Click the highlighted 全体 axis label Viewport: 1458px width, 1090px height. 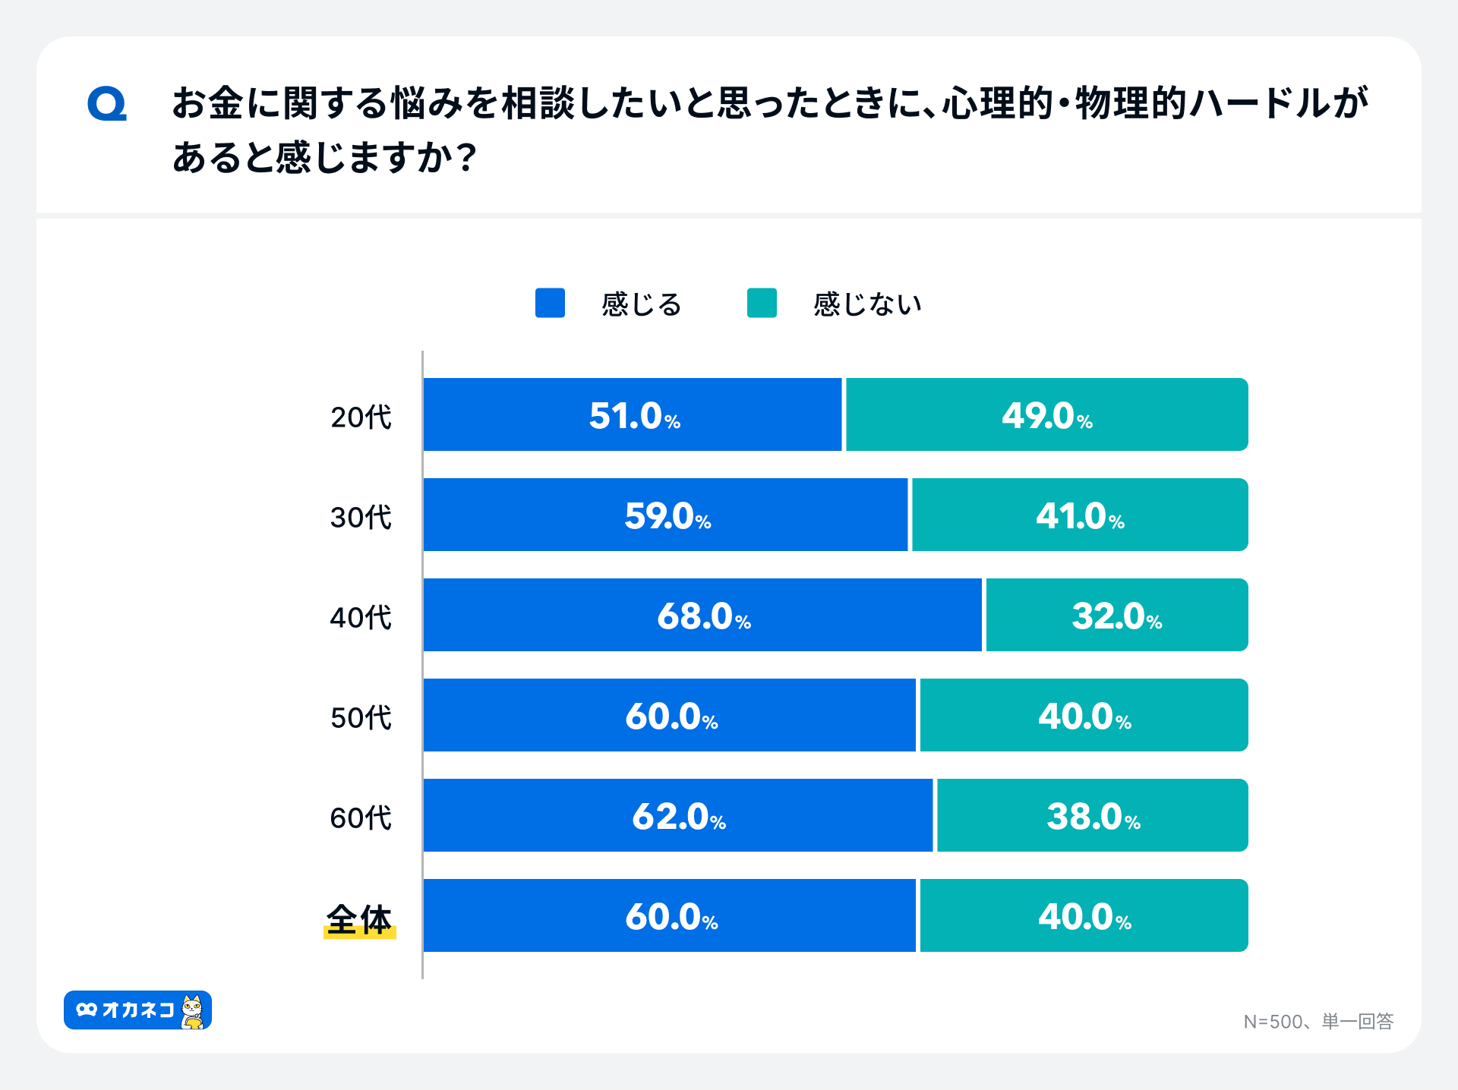[359, 920]
